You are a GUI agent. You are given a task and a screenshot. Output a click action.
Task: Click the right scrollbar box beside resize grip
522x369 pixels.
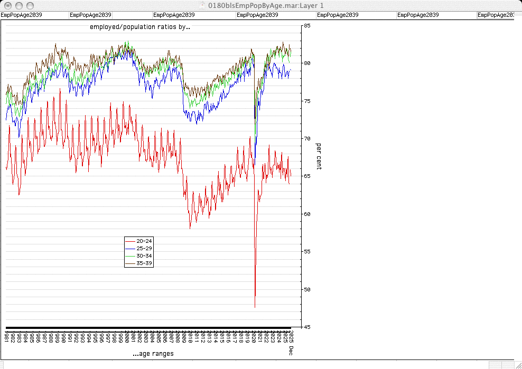click(x=508, y=365)
